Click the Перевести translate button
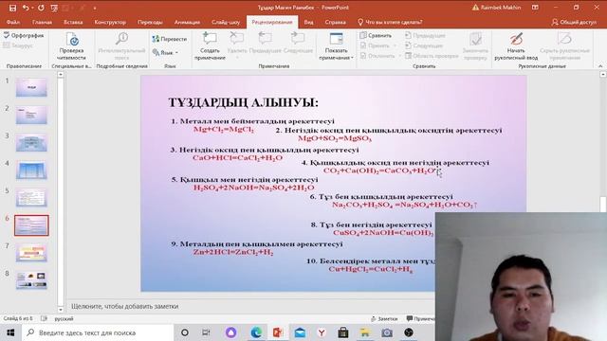This screenshot has width=607, height=341. 170,39
